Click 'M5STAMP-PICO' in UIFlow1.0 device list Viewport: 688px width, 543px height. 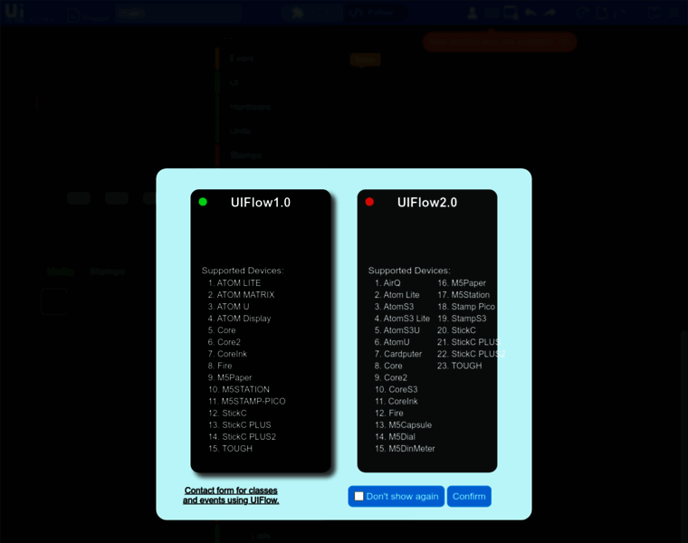click(x=253, y=401)
